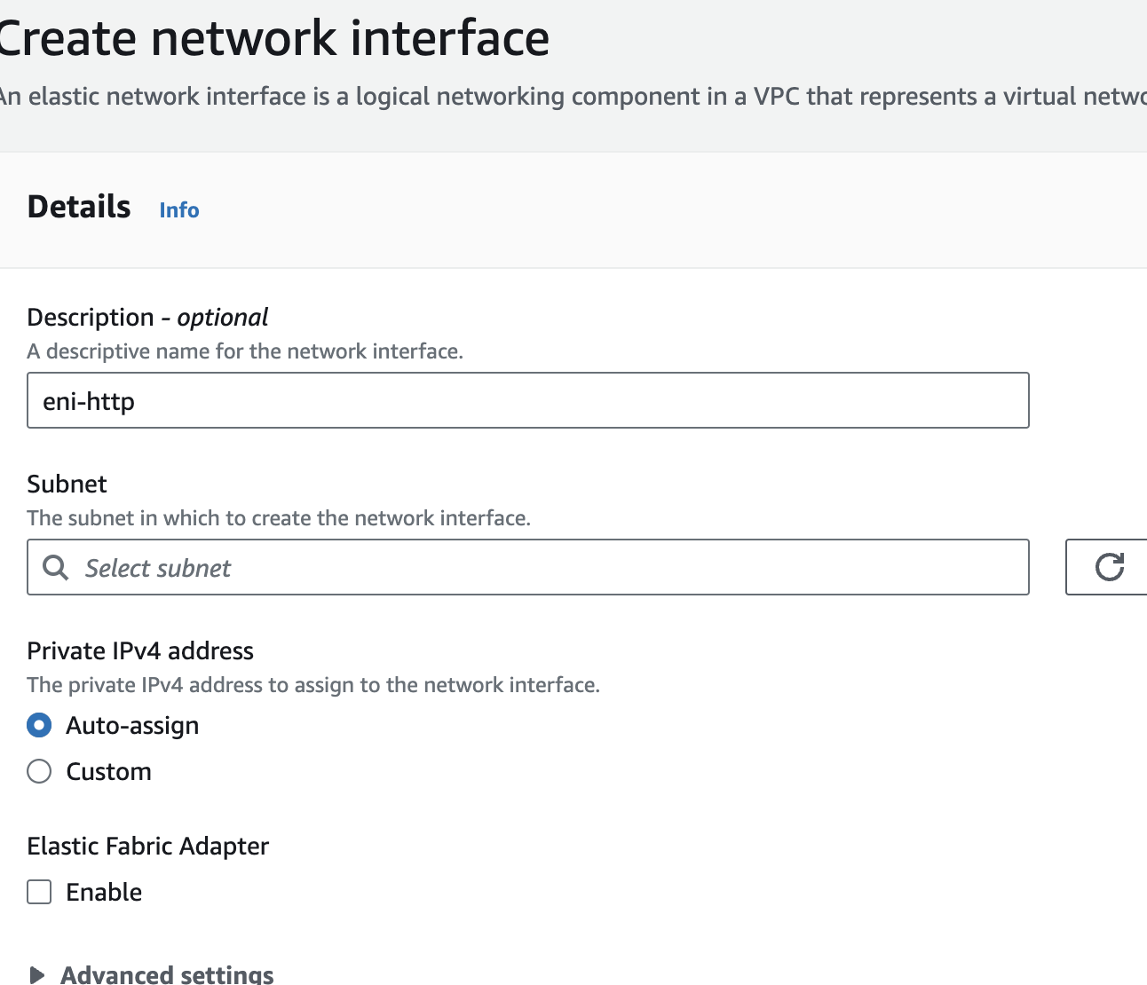1147x985 pixels.
Task: Click the Details section heading
Action: (x=79, y=207)
